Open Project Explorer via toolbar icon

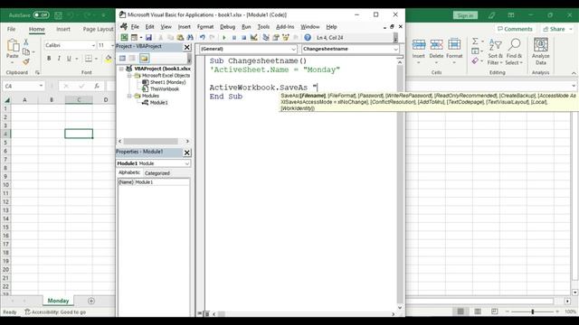[265, 38]
